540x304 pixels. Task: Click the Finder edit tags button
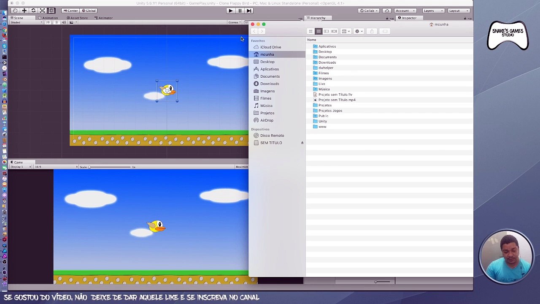(385, 31)
